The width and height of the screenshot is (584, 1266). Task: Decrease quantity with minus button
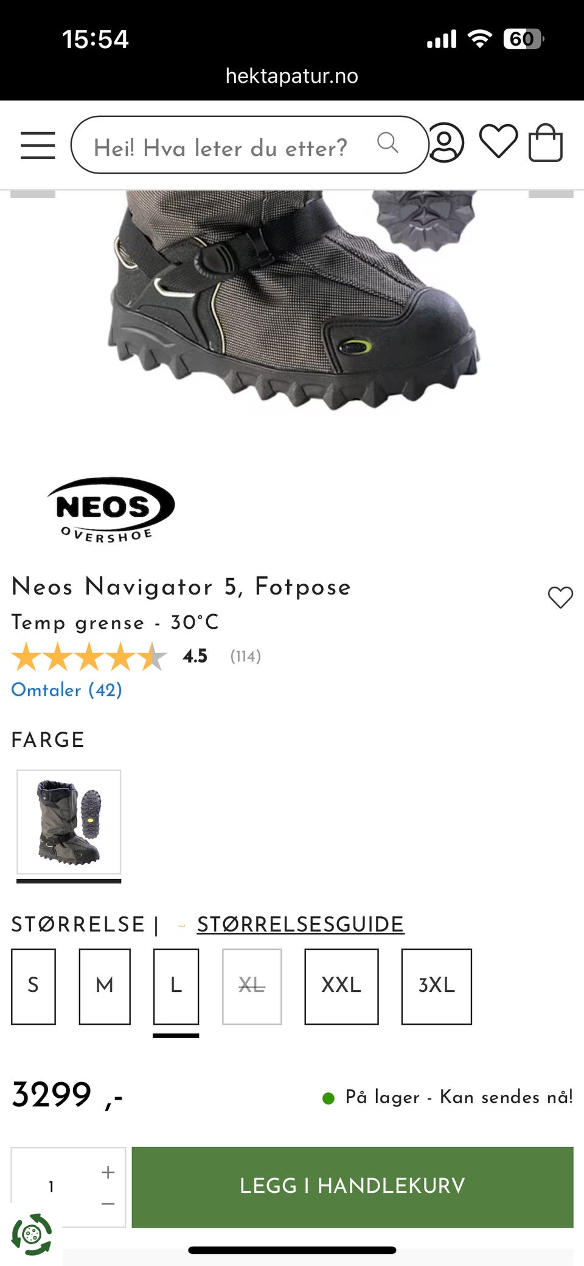[x=108, y=1204]
